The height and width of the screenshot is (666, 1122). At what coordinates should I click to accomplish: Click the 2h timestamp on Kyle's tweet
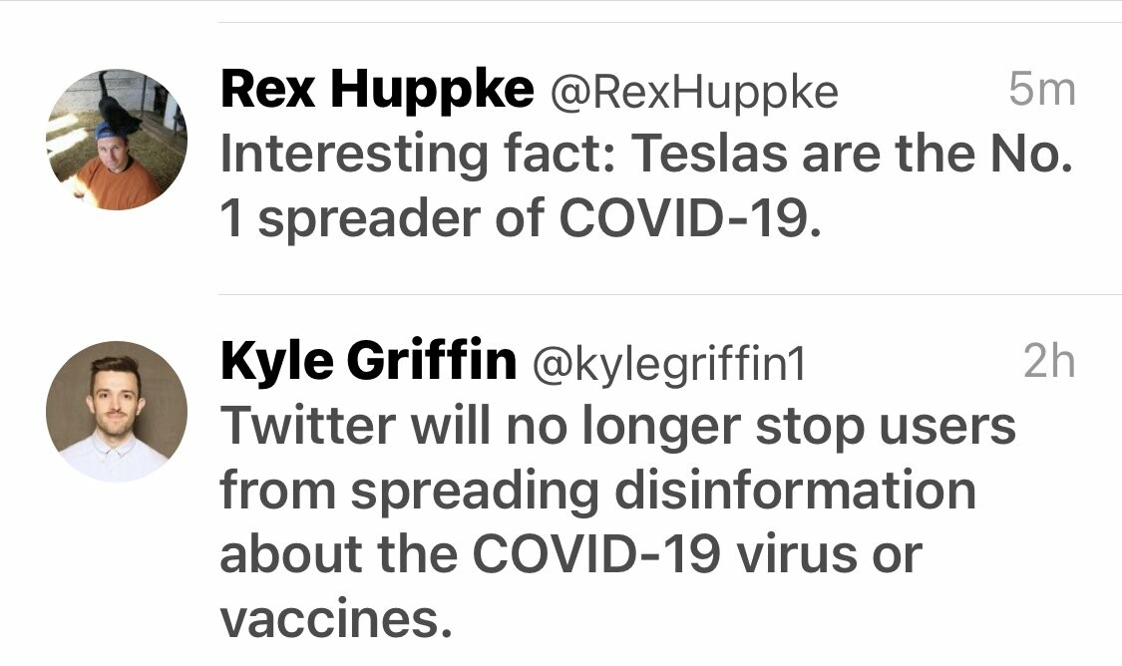point(1049,363)
